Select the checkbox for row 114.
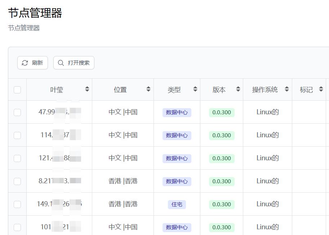 17,135
